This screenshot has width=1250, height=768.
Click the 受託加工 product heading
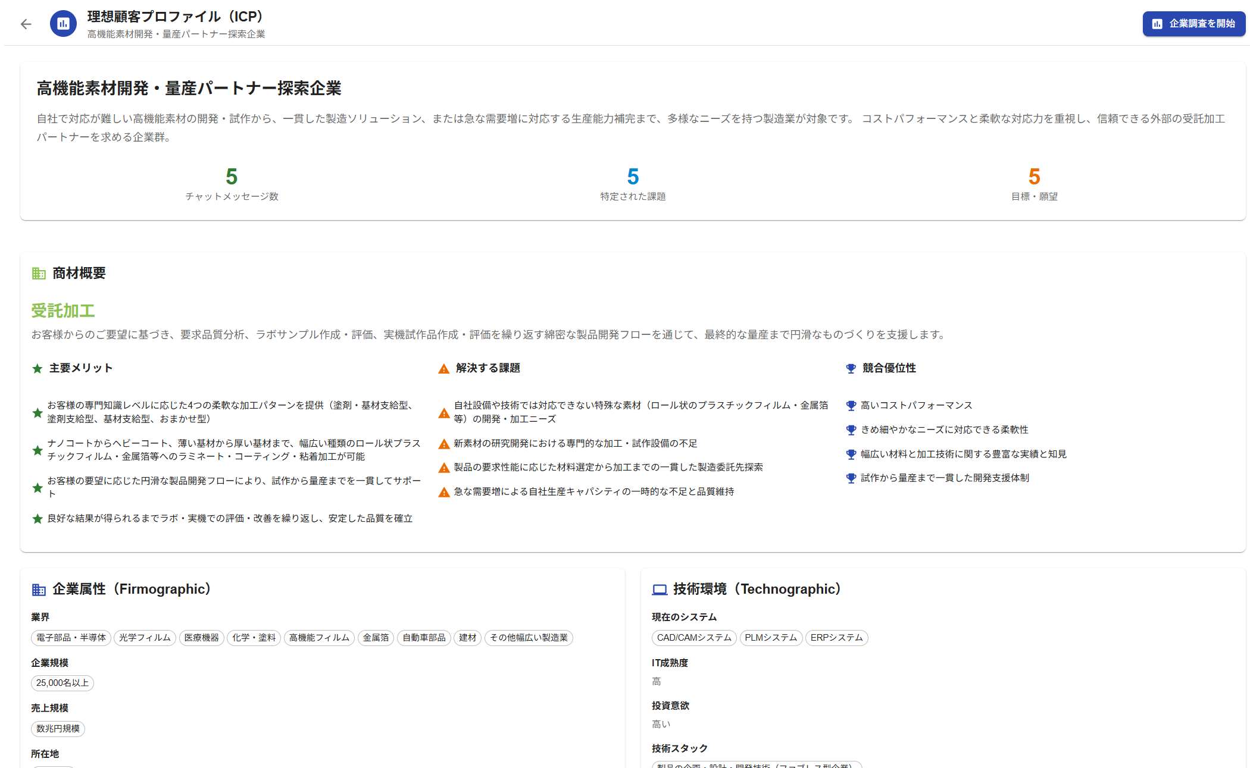point(63,311)
